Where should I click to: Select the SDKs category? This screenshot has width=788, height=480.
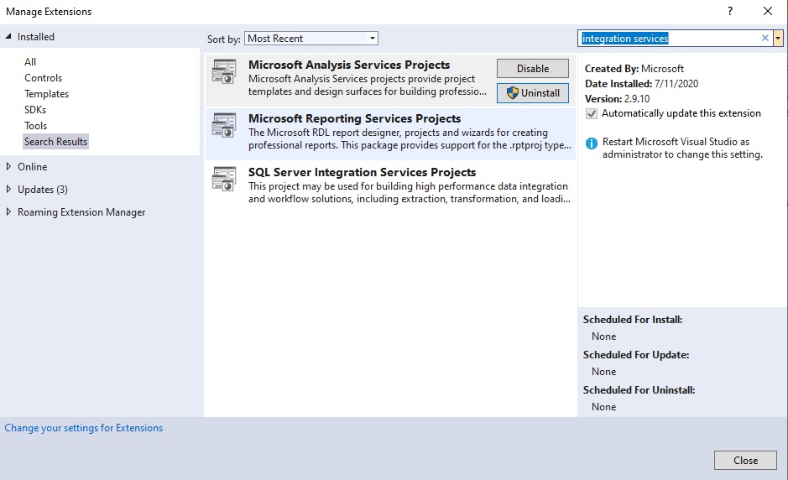[35, 110]
